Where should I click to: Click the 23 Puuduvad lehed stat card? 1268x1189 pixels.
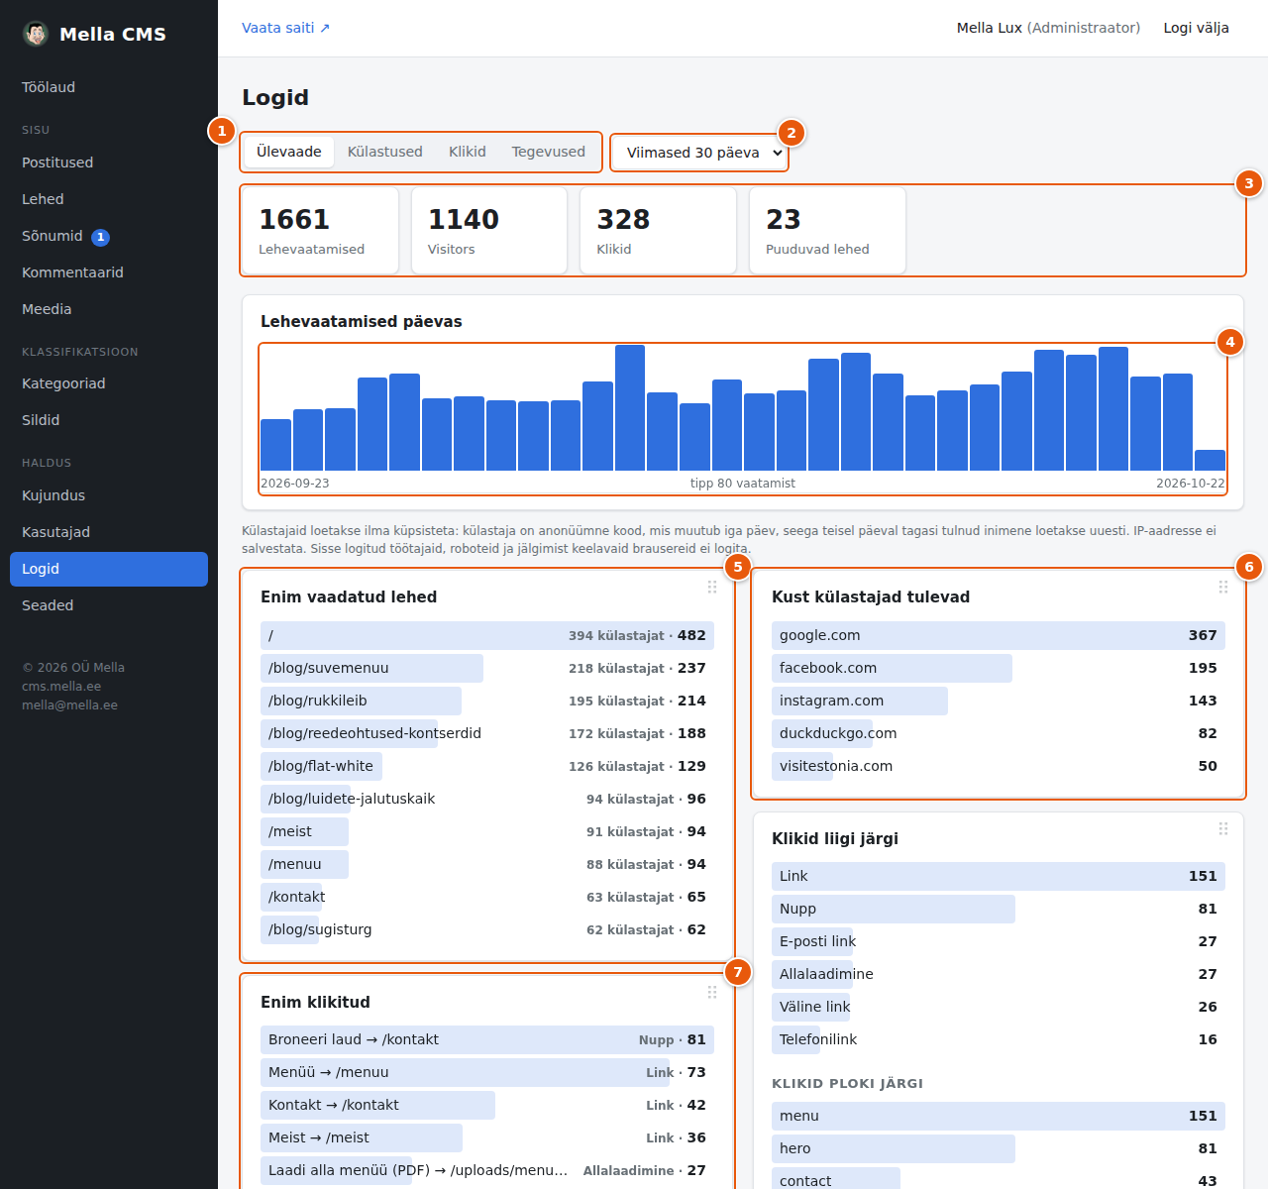point(827,230)
